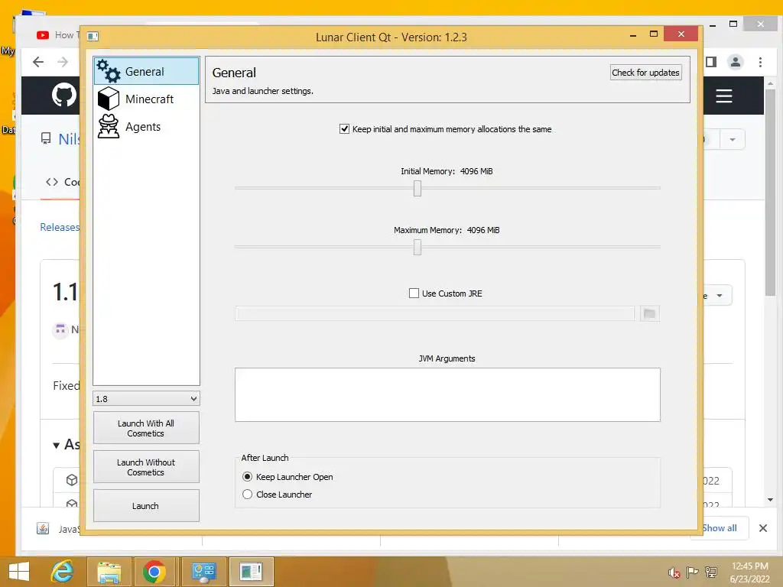Screen dimensions: 783x587
Task: Go back in the Chrome window
Action: click(38, 62)
